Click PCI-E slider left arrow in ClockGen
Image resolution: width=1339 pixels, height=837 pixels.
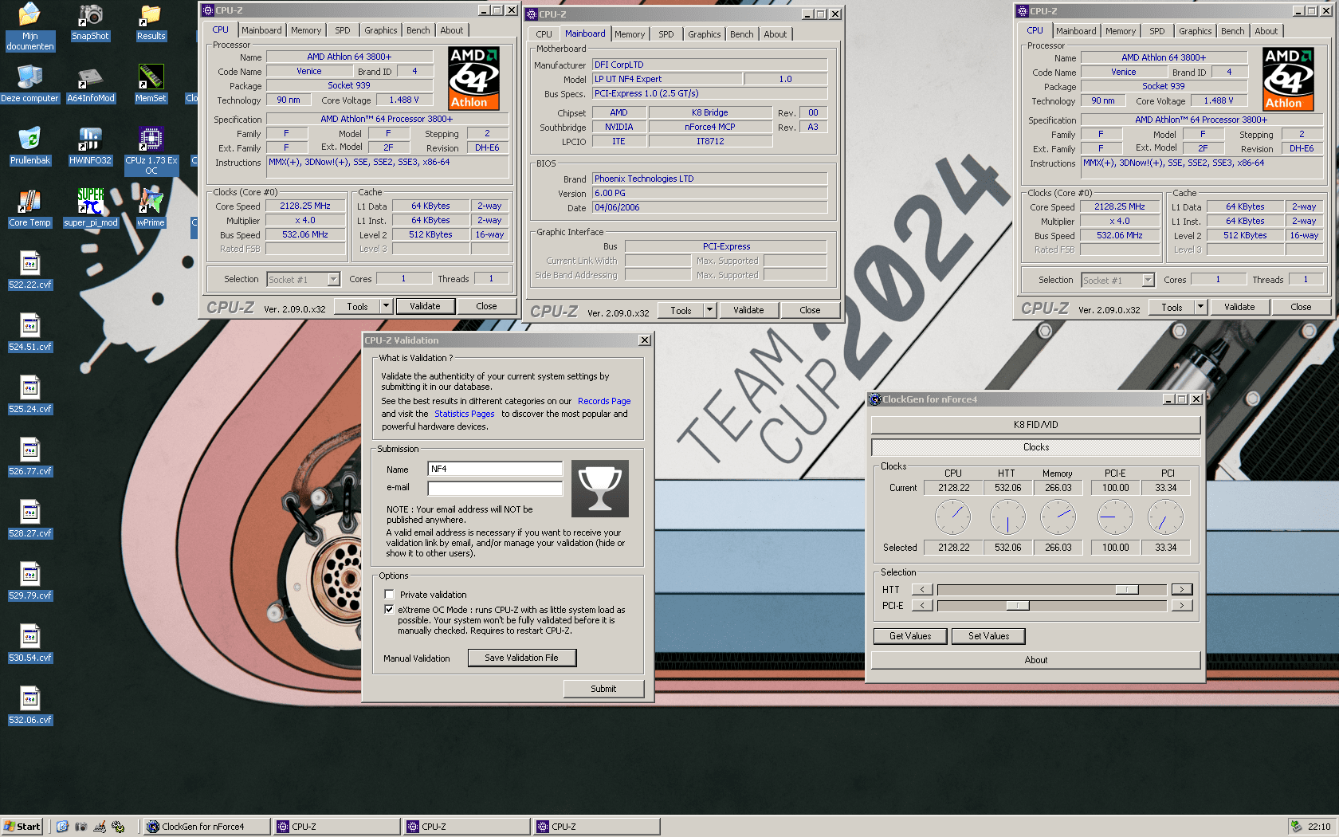tap(922, 606)
